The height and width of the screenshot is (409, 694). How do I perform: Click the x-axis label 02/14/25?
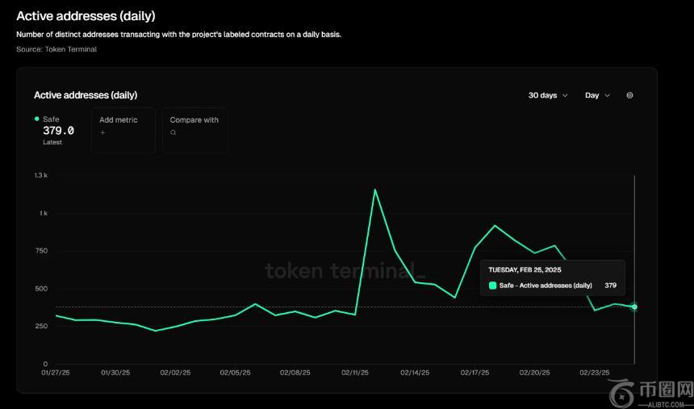coord(415,374)
